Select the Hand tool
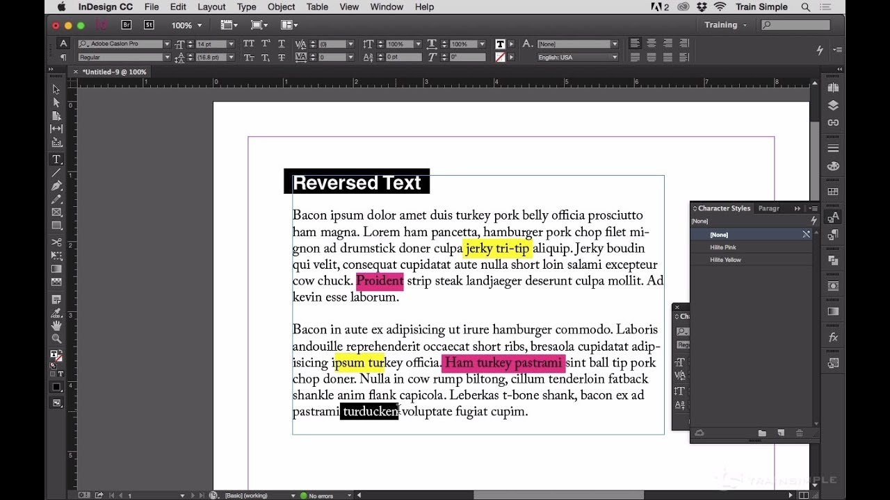 pyautogui.click(x=56, y=326)
